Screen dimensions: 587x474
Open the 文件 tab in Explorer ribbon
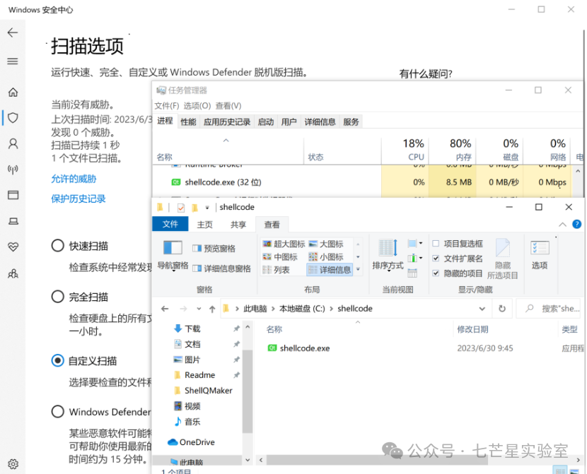170,224
